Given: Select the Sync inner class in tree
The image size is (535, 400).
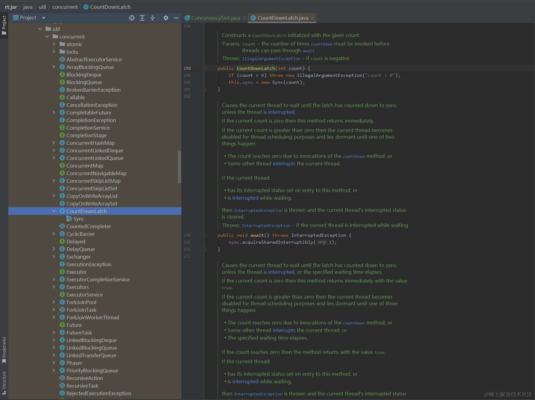Looking at the screenshot, I should (x=78, y=219).
